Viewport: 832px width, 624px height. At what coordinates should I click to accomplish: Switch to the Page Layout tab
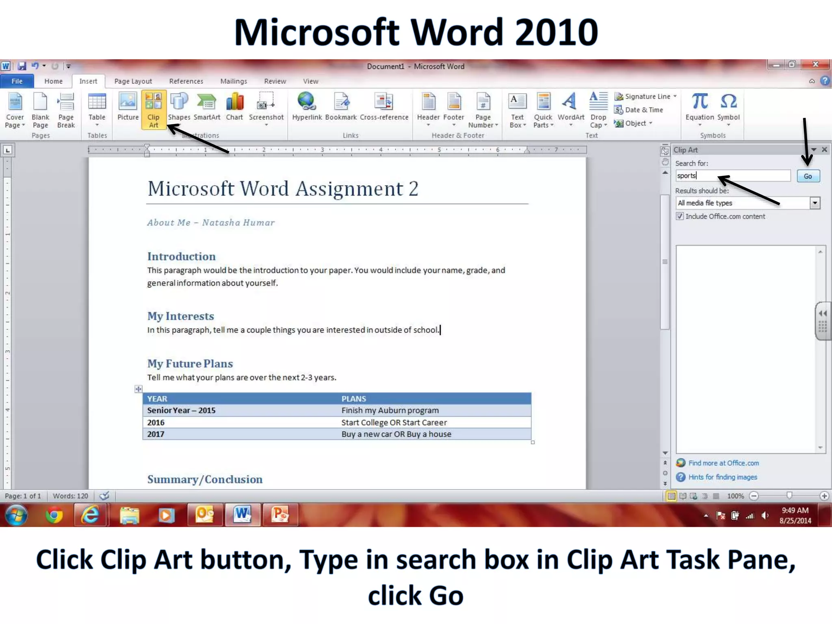click(x=133, y=81)
